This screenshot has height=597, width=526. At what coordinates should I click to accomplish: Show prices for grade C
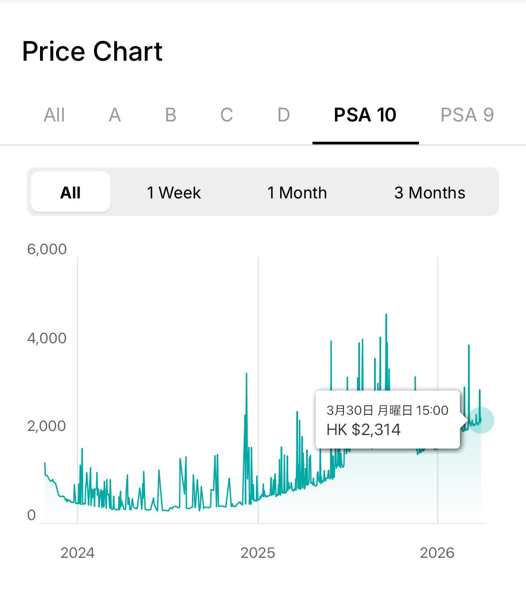[227, 115]
